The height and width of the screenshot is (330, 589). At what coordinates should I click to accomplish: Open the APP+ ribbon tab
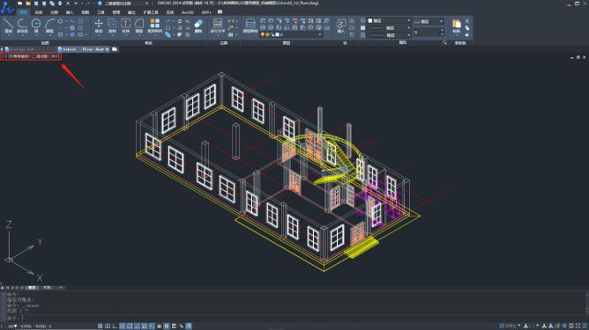point(206,12)
